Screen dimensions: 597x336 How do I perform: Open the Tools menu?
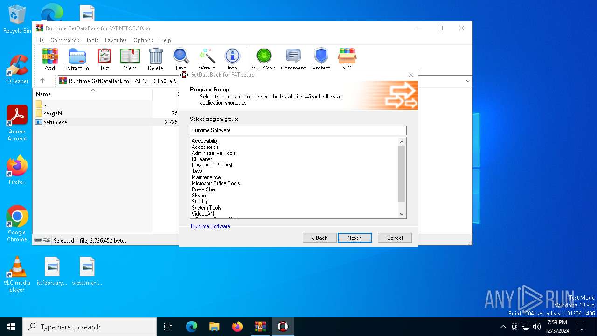point(92,40)
